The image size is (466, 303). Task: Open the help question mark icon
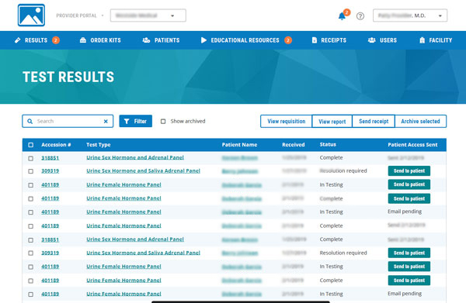pos(360,16)
